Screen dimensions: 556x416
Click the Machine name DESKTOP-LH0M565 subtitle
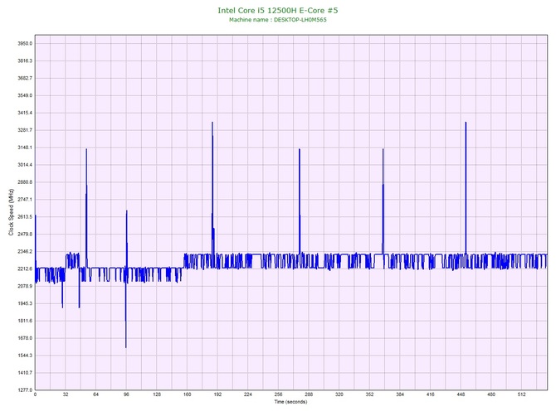(x=278, y=20)
